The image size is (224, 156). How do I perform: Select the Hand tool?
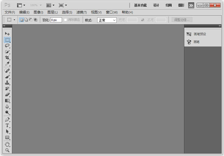tap(7, 144)
